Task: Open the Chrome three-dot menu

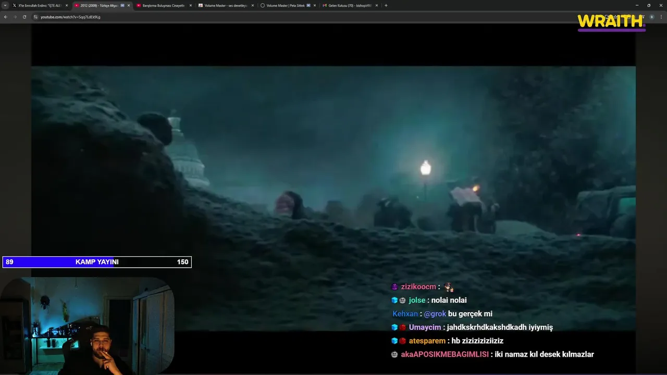Action: pos(661,17)
